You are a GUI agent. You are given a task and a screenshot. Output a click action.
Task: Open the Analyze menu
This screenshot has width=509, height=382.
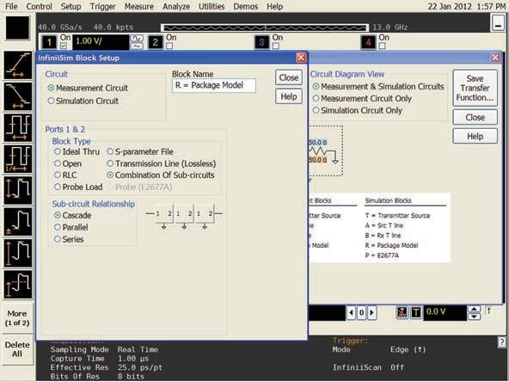click(x=176, y=7)
